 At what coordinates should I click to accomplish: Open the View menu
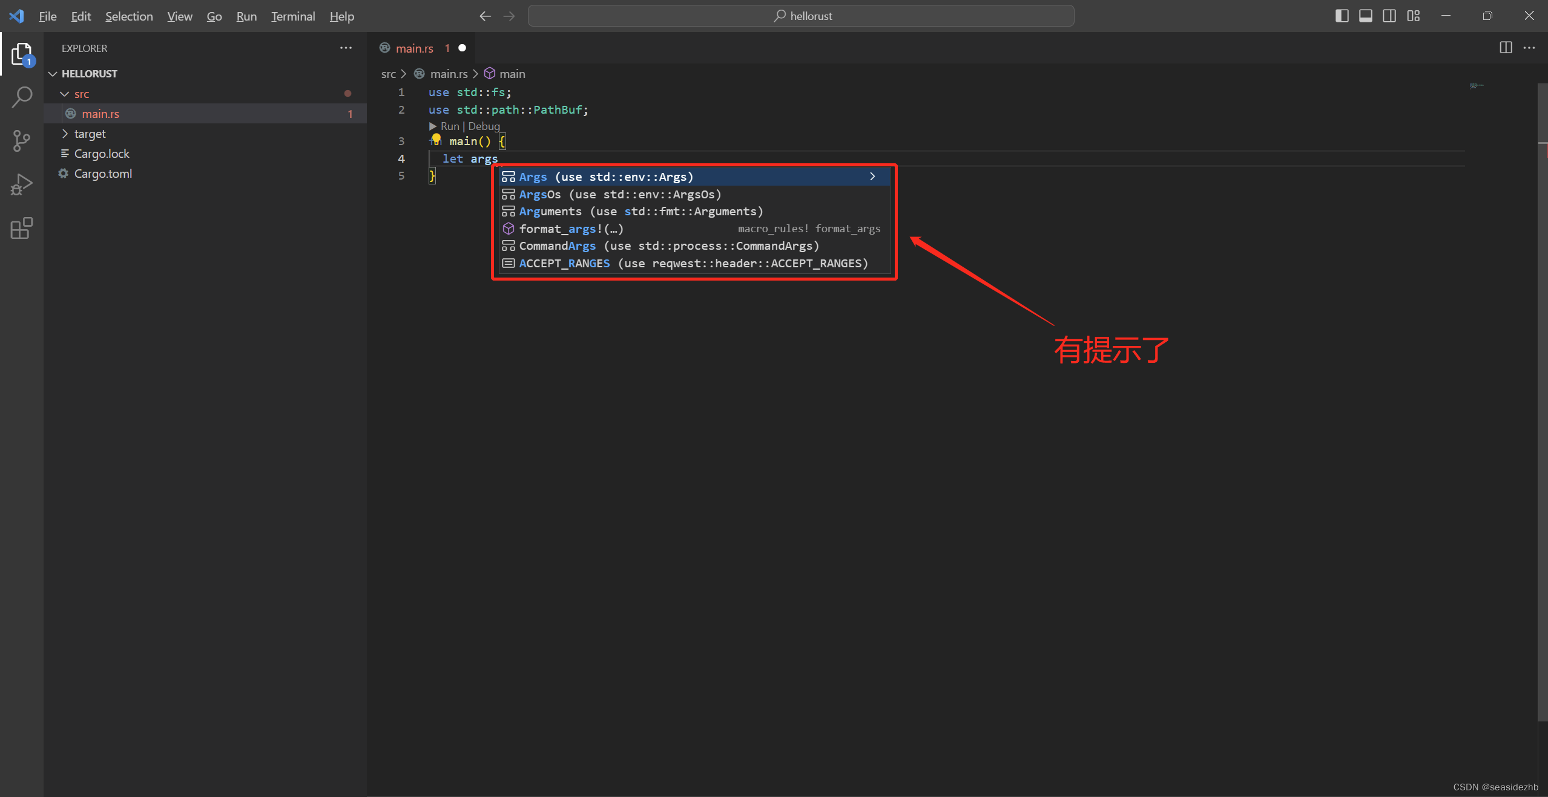tap(180, 16)
